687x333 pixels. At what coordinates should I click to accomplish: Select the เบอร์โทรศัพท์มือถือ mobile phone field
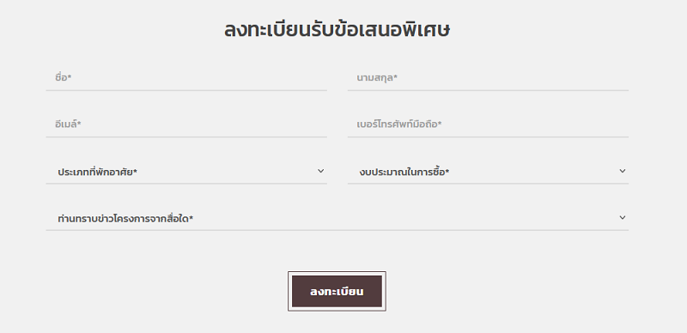[488, 124]
